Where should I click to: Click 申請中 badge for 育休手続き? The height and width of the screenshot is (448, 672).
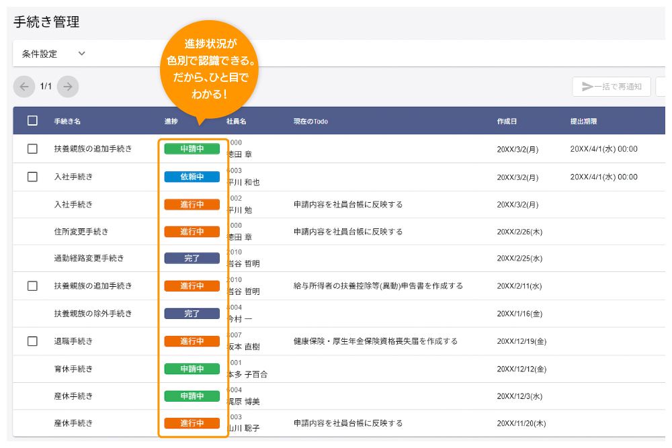point(192,369)
